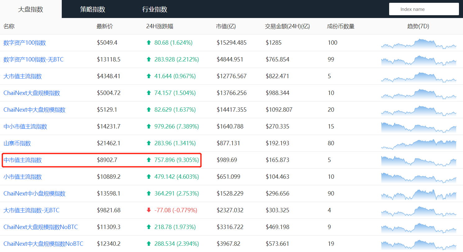Click the green up arrow beside 82.629 (1.637%)

click(149, 110)
